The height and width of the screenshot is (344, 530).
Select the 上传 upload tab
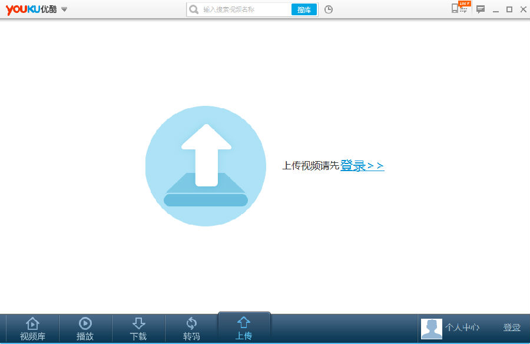244,328
